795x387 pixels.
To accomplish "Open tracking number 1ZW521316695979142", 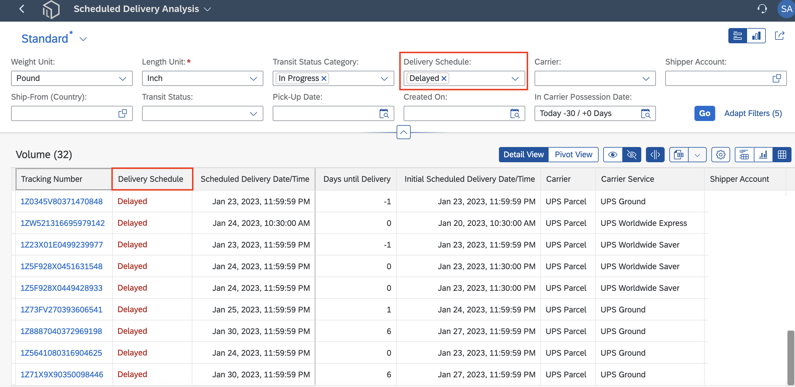I will click(x=63, y=223).
